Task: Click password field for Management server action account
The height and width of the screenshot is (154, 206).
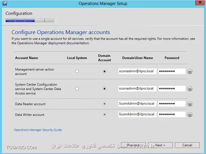Action: tap(172, 71)
